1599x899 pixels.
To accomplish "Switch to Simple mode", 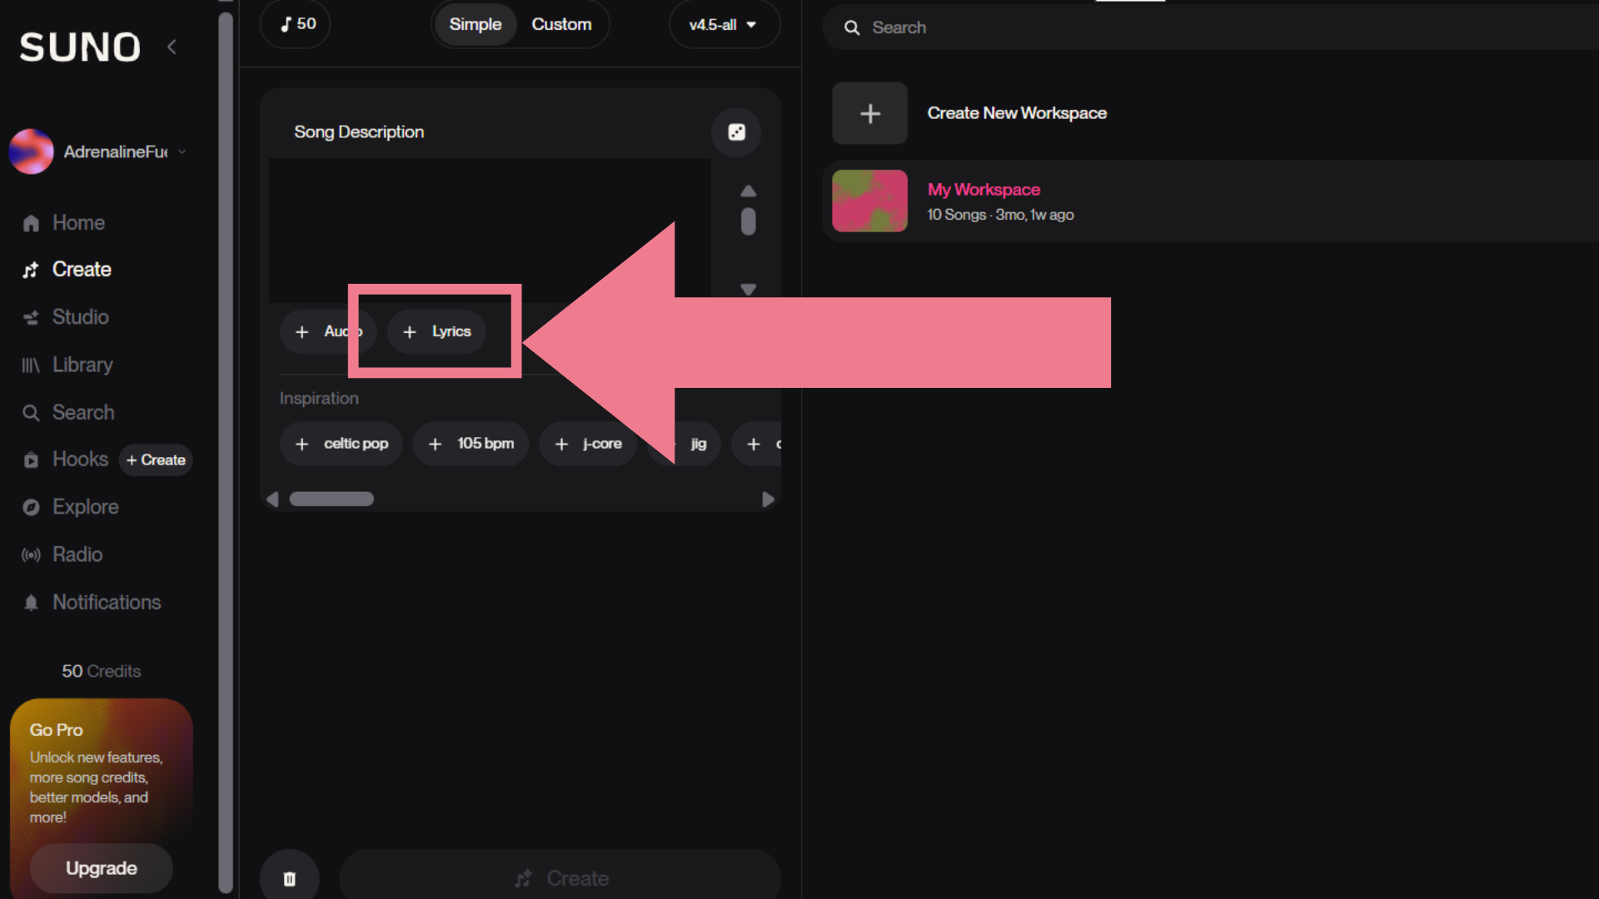I will tap(475, 24).
